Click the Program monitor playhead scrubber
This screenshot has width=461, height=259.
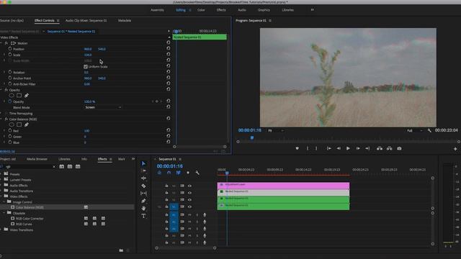(252, 137)
